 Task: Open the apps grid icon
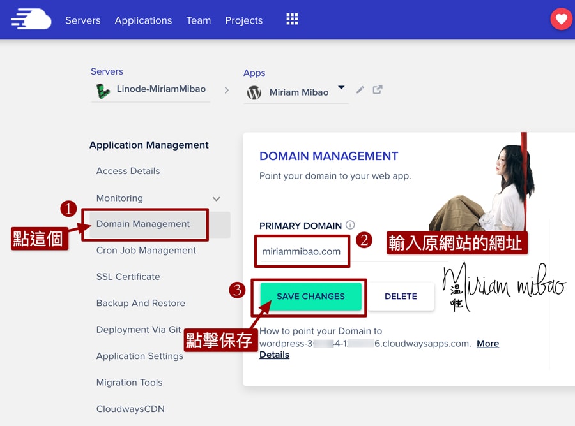coord(292,19)
